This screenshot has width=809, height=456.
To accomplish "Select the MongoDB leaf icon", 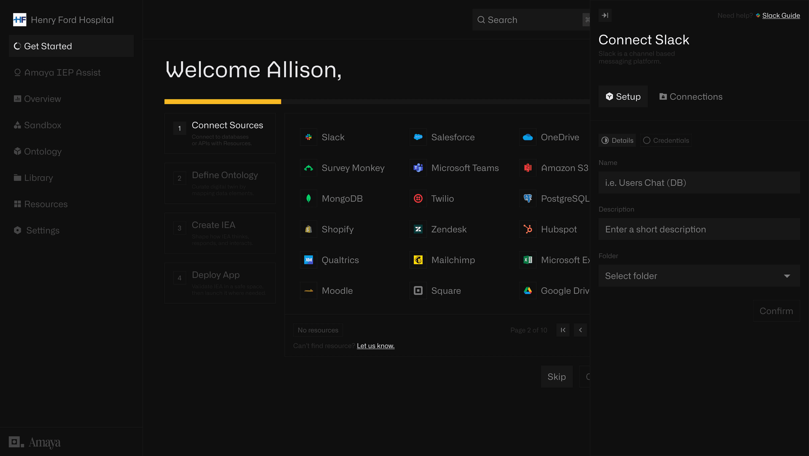I will coord(308,198).
